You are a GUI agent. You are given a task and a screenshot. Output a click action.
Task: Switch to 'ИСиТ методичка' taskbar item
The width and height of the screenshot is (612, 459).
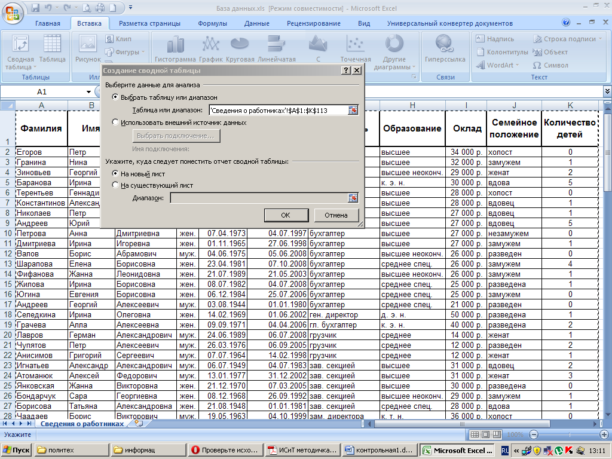coord(302,450)
